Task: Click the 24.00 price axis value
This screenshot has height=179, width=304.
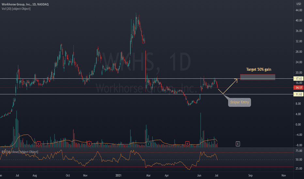Action: pos(299,62)
